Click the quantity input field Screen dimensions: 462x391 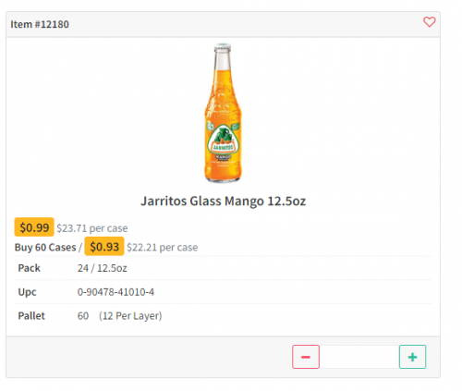[359, 357]
